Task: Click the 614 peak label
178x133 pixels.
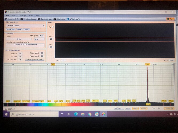Action: 68,101
